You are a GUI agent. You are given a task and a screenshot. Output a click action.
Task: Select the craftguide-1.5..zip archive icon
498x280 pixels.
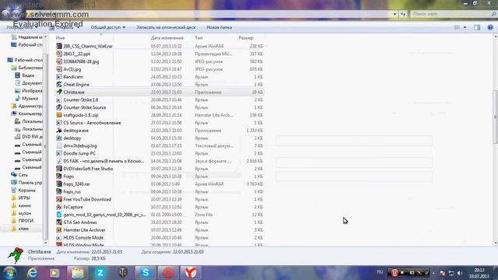coord(59,115)
